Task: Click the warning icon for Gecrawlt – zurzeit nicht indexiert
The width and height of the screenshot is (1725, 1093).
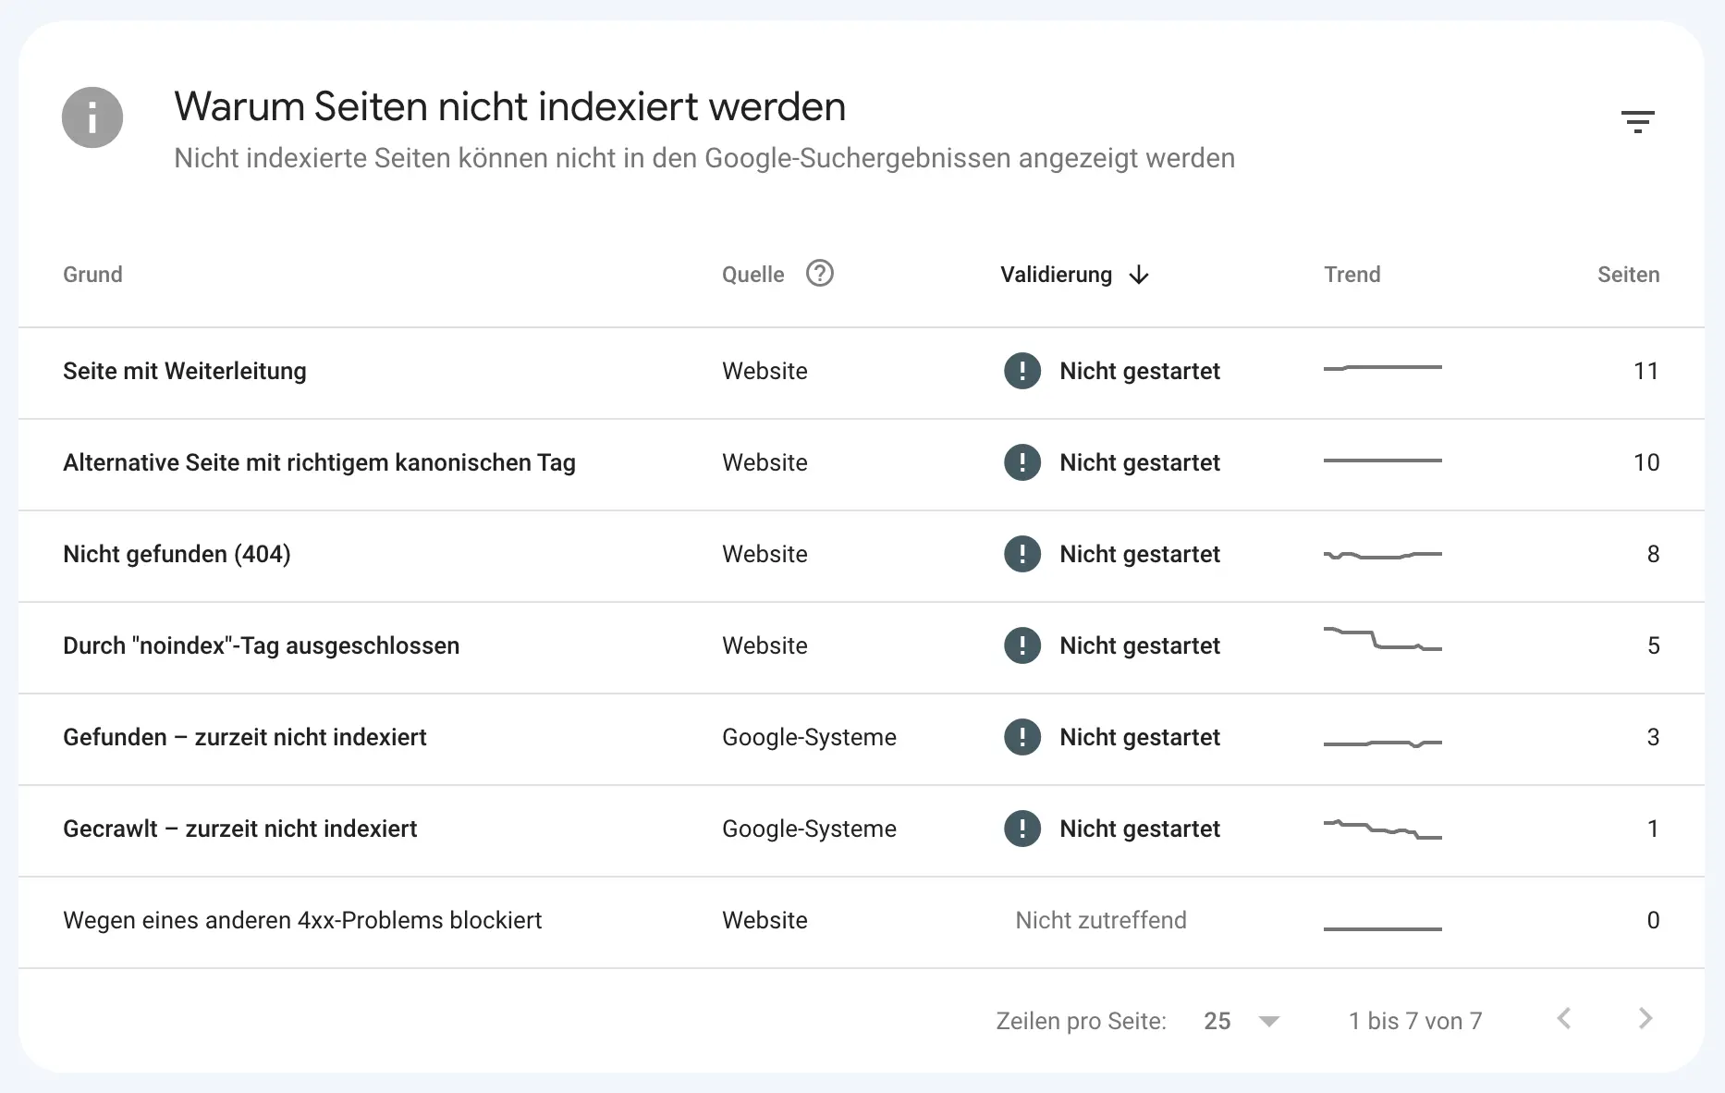Action: coord(1022,829)
